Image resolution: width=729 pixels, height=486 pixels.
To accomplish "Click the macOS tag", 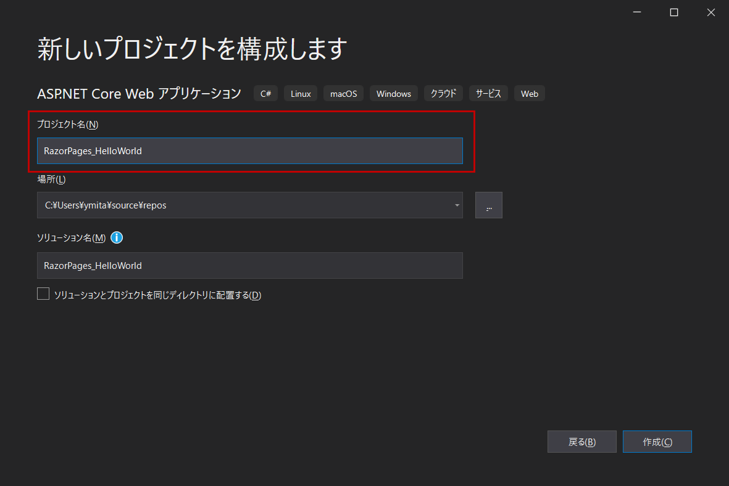I will click(x=344, y=93).
